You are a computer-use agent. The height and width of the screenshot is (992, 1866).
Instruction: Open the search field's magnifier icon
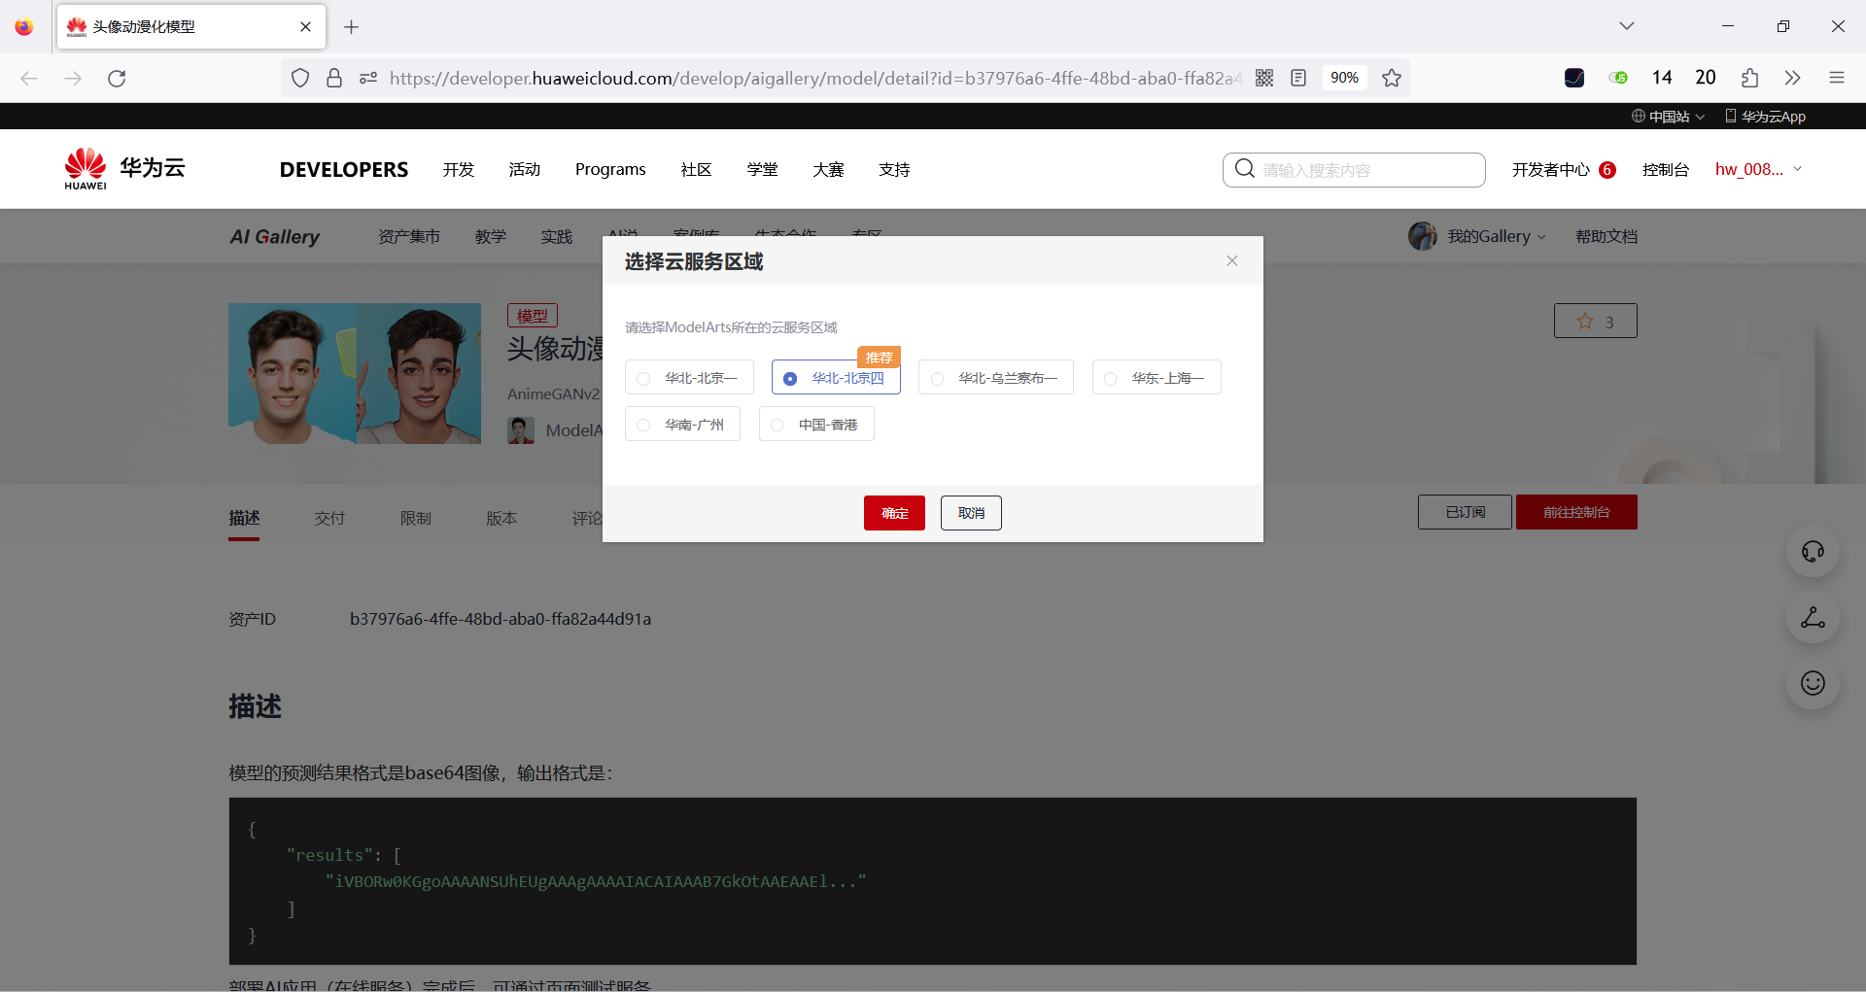[x=1245, y=169]
